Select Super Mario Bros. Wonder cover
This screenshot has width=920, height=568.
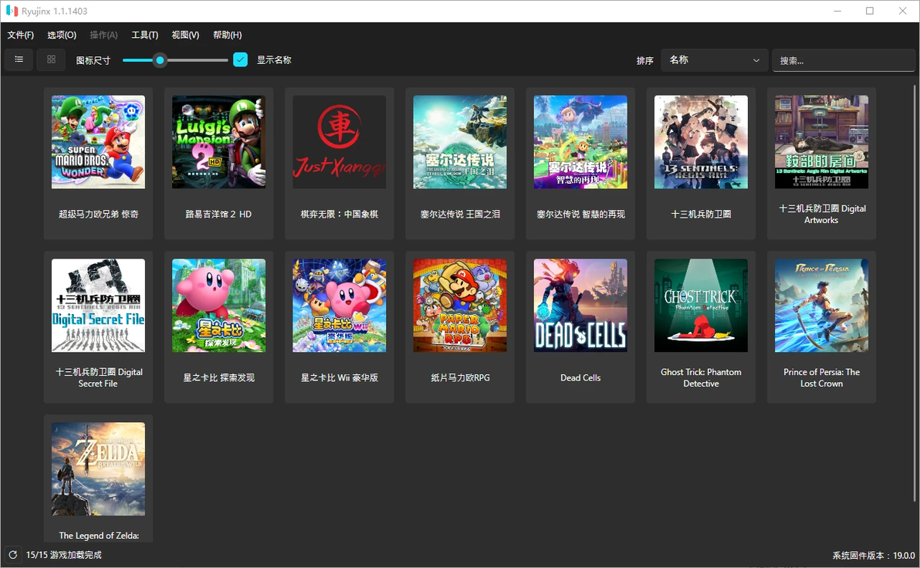coord(98,142)
